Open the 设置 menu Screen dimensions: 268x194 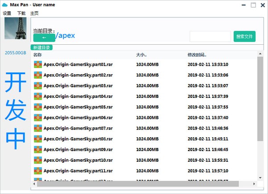[7, 13]
